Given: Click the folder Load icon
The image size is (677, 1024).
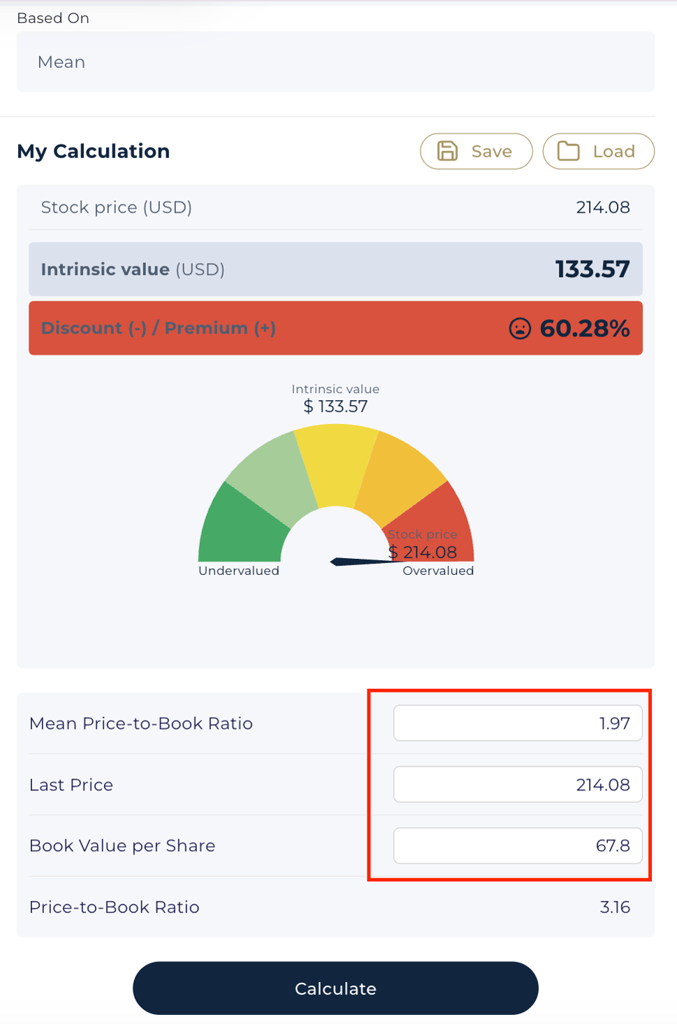Looking at the screenshot, I should (568, 151).
